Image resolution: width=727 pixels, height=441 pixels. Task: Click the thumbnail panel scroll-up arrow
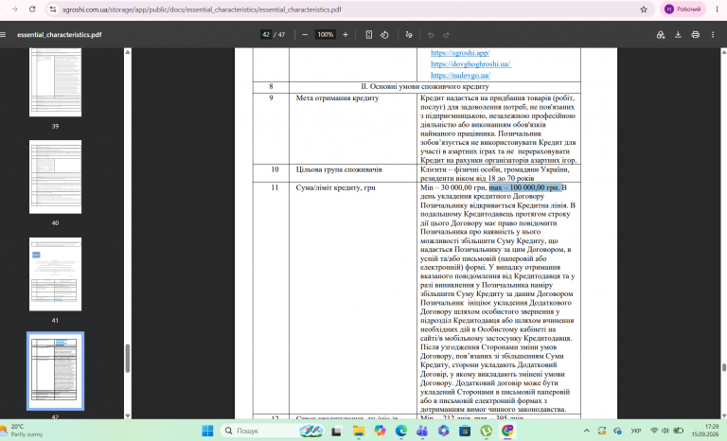[128, 52]
